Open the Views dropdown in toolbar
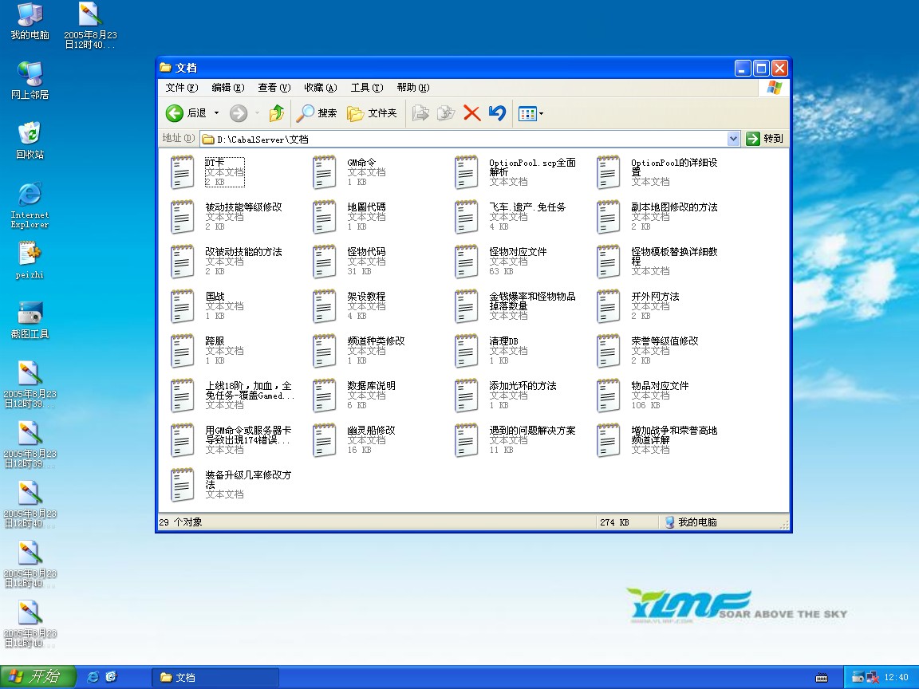The width and height of the screenshot is (919, 689). coord(530,113)
